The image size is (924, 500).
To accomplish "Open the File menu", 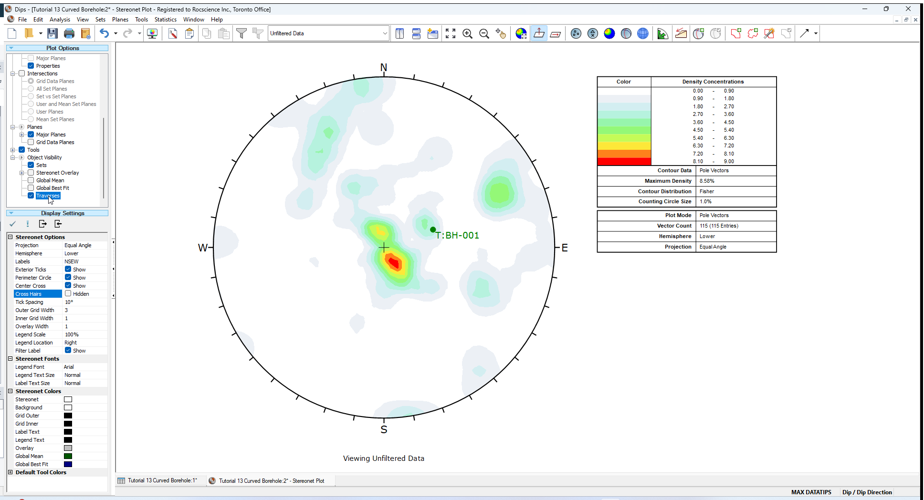I will coord(22,20).
